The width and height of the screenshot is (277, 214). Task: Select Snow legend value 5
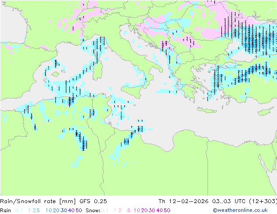tap(129, 211)
